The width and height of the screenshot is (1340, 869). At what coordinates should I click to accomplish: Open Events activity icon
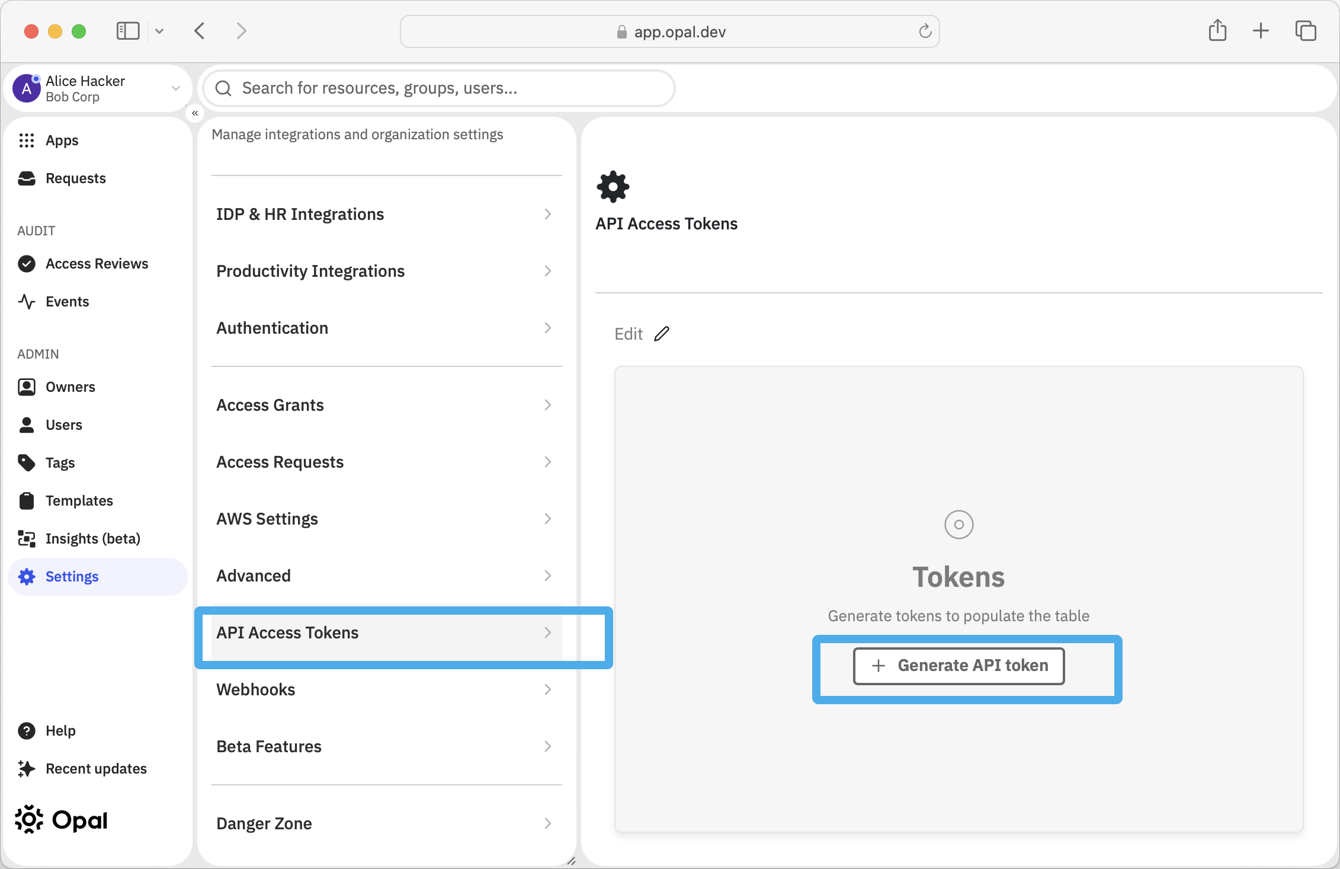(27, 302)
